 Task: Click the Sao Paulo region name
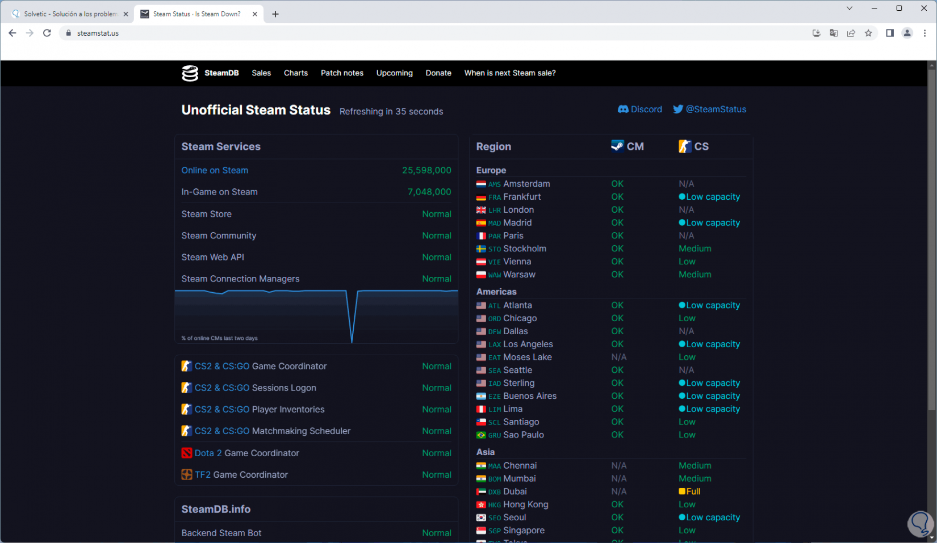click(524, 435)
